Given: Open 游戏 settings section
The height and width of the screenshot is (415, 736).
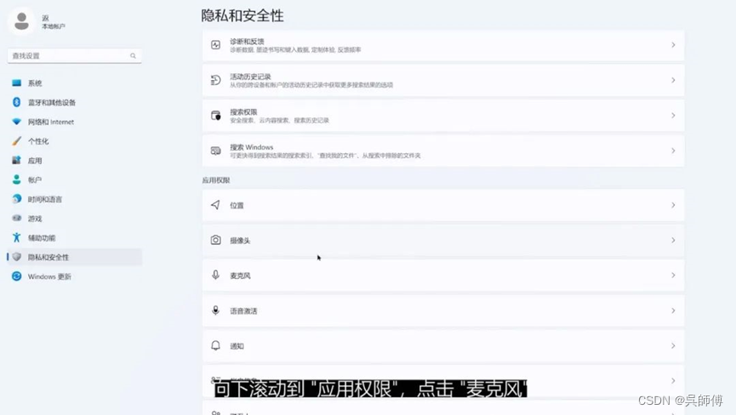Looking at the screenshot, I should click(75, 218).
